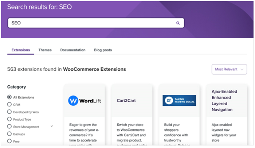Open the Blog posts tab
The image size is (255, 148).
[x=103, y=50]
